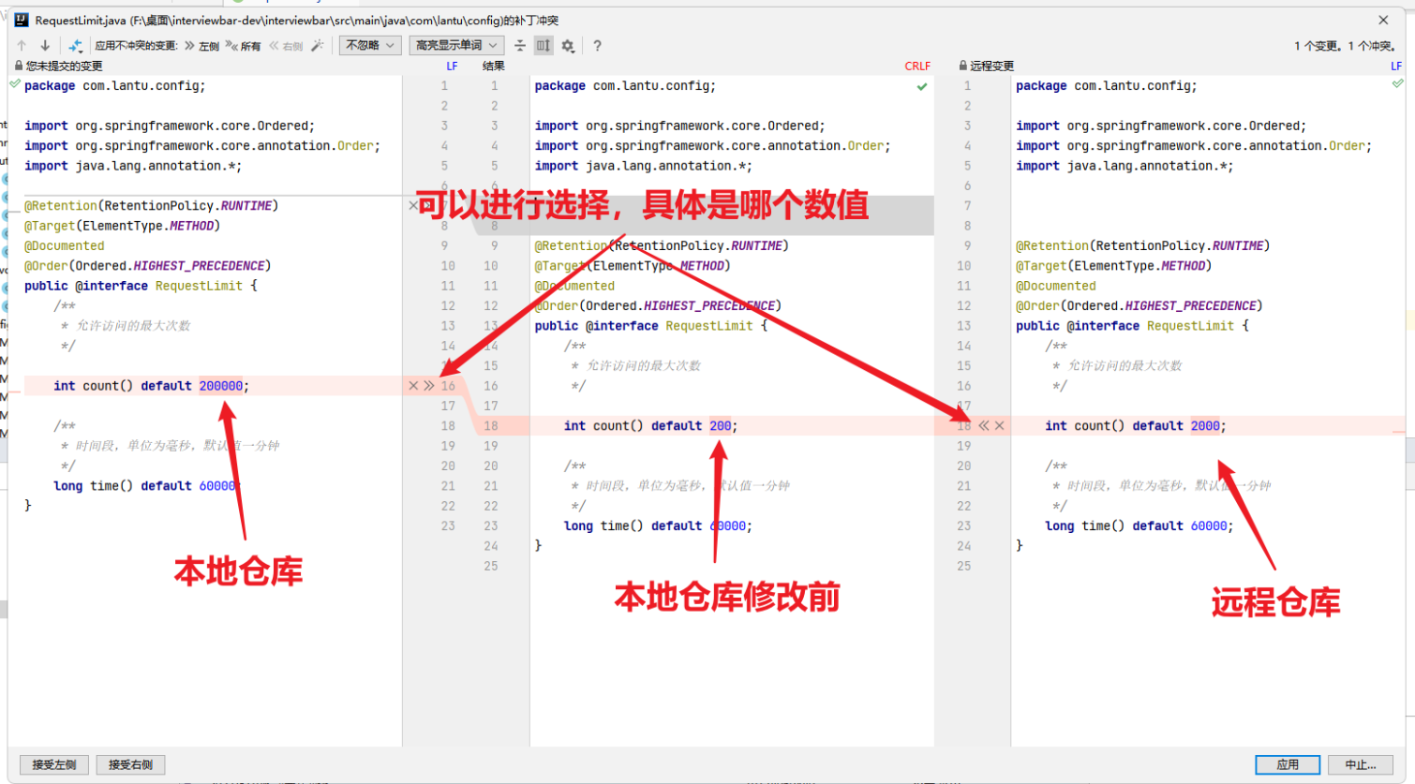Click the 您未提交的变更 pane title
1415x784 pixels.
point(64,66)
